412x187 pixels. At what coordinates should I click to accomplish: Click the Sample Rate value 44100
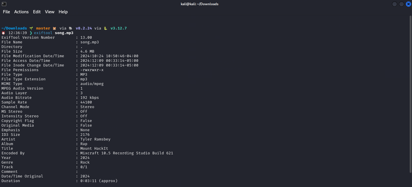click(86, 102)
